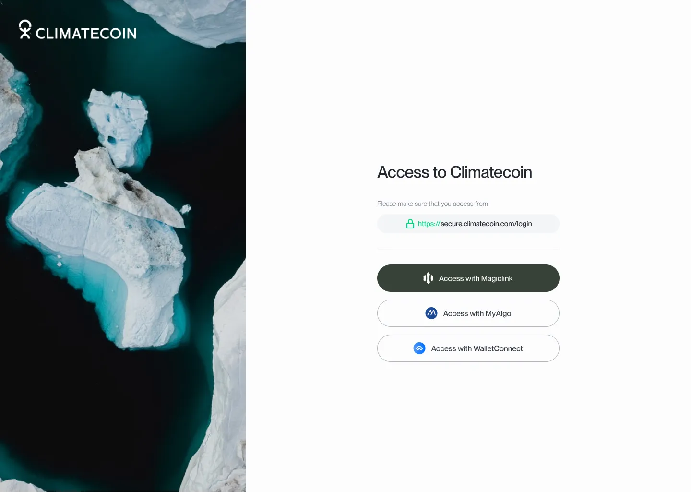Click the blue MyAlgo logo icon
Viewport: 691px width, 492px height.
[431, 313]
